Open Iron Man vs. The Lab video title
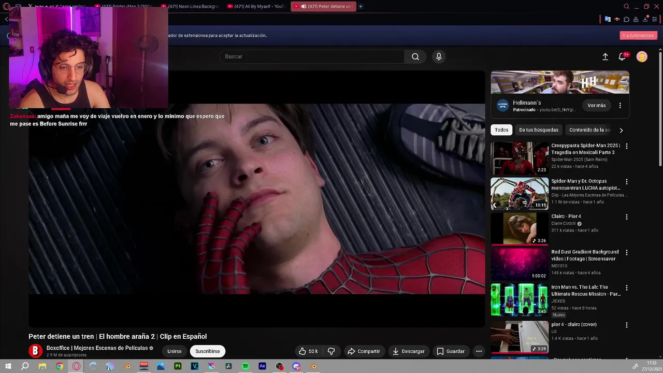 coord(586,290)
